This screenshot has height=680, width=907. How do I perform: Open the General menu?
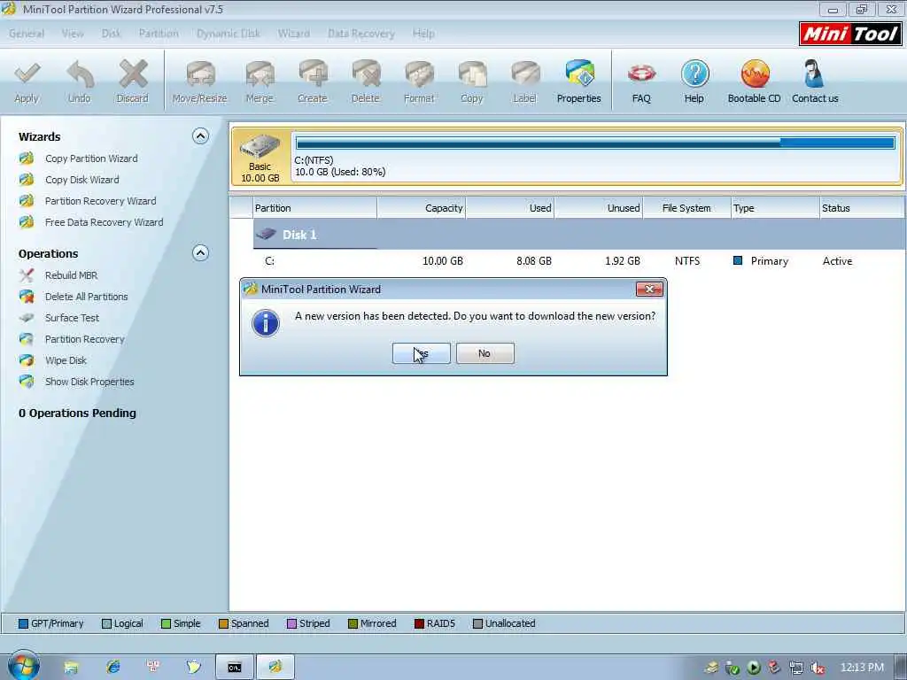(x=27, y=34)
